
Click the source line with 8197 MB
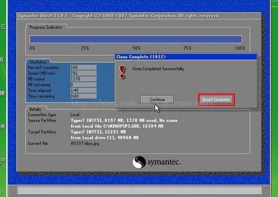coord(124,121)
